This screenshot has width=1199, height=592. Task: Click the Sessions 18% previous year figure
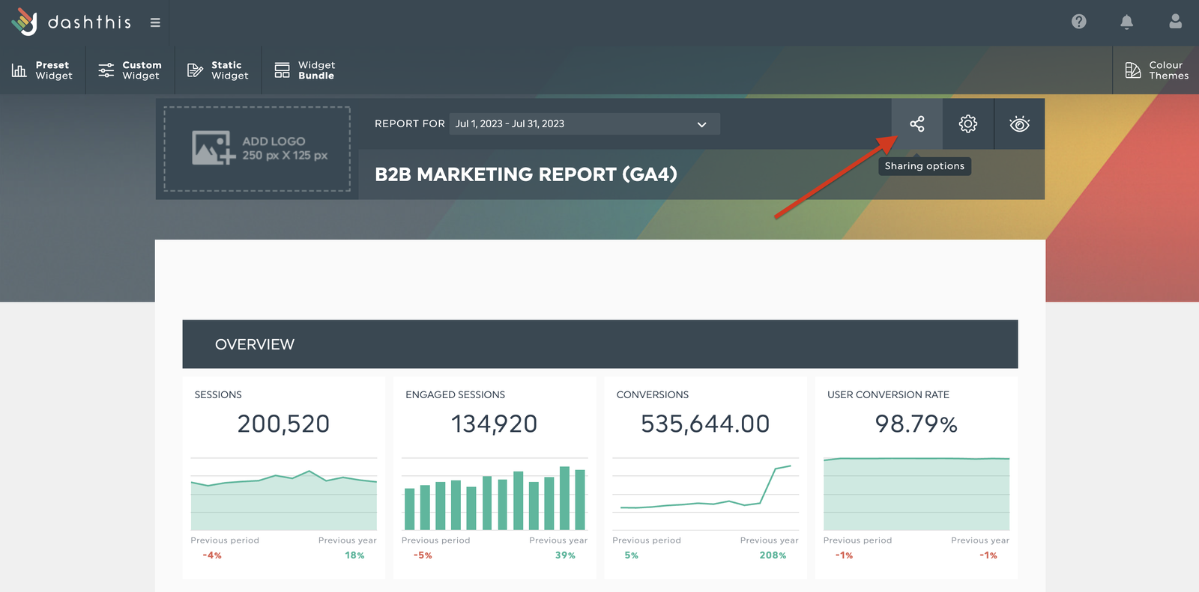[x=354, y=555]
